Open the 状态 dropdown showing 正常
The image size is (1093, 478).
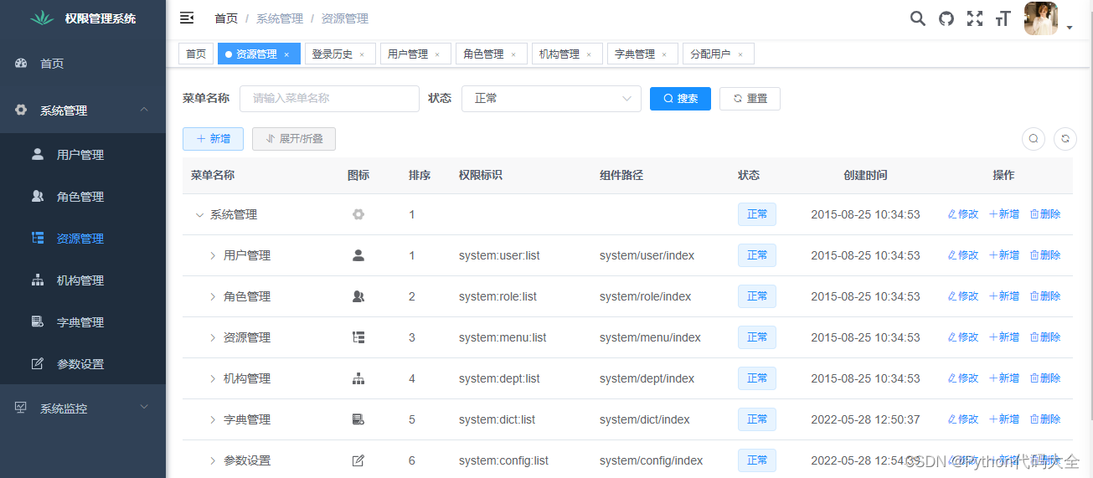[551, 98]
